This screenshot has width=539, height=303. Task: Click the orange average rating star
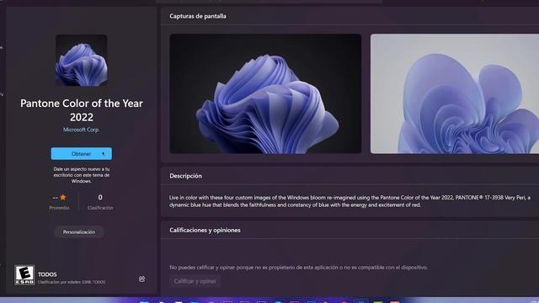[x=63, y=197]
